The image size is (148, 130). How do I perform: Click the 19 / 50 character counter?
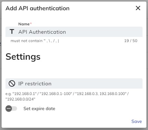(x=131, y=41)
